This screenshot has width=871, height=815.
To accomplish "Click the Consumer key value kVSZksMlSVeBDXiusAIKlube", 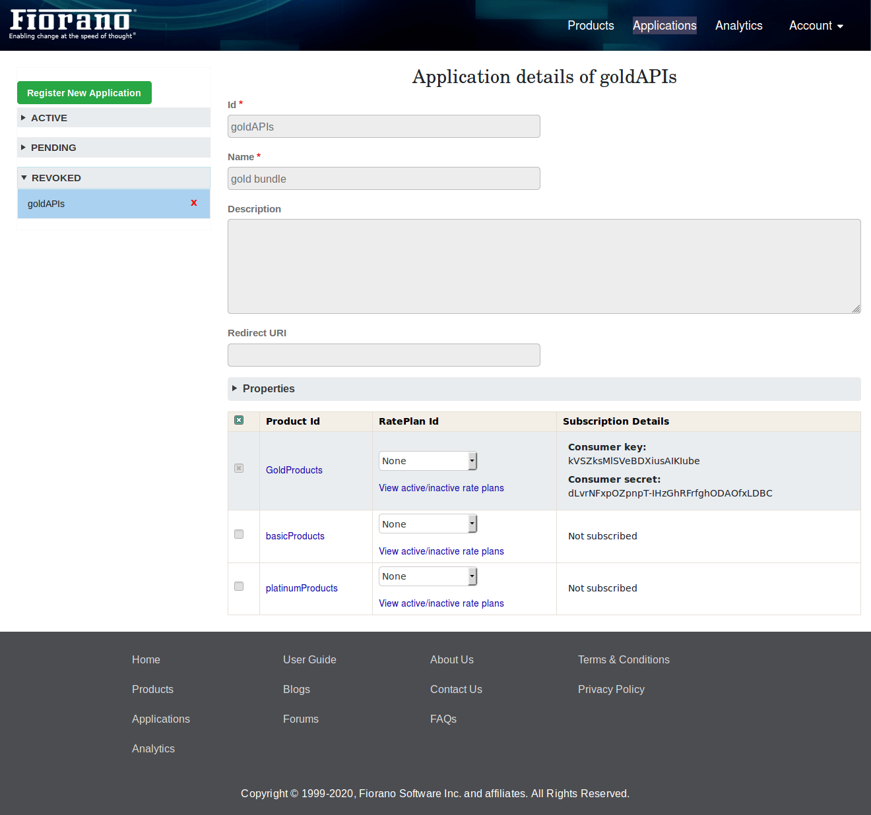I will pyautogui.click(x=634, y=461).
